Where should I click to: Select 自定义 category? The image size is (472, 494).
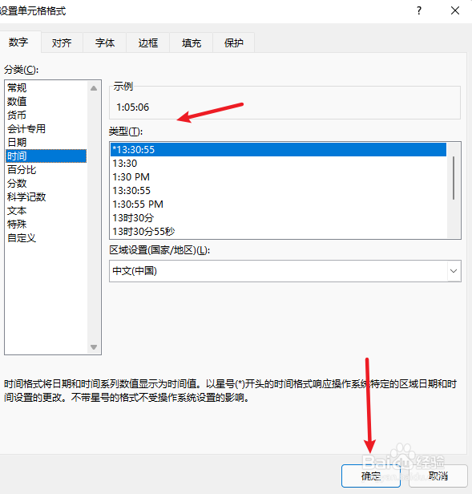tap(46, 238)
